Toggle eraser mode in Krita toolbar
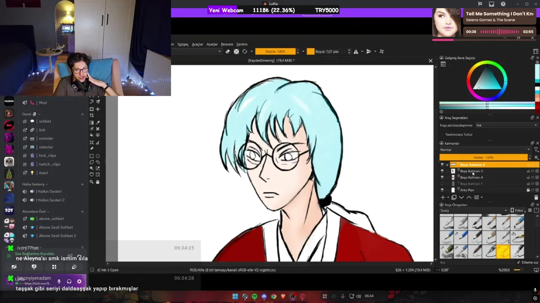The image size is (540, 303). coord(228,51)
